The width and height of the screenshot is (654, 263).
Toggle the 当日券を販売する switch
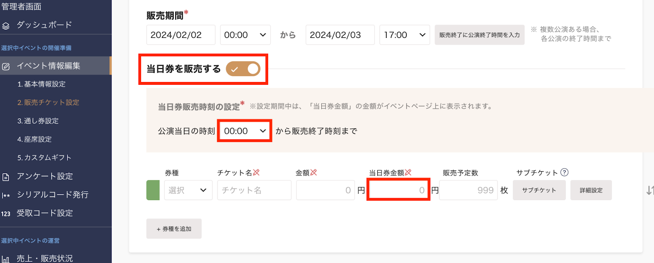pyautogui.click(x=243, y=69)
